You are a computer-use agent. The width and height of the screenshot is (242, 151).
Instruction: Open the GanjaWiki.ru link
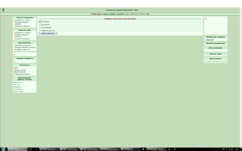point(18,82)
